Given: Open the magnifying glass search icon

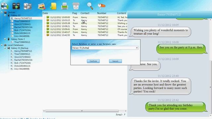Looking at the screenshot, I should click(x=90, y=6).
